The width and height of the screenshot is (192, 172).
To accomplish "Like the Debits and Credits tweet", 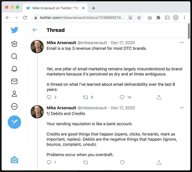I will point(122,163).
